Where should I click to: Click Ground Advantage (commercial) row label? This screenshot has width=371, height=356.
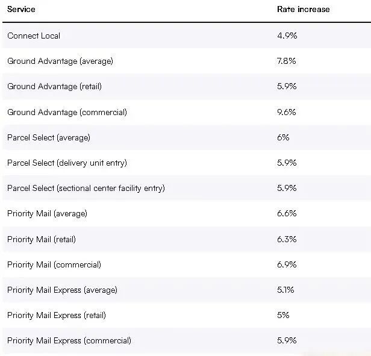[x=67, y=112]
